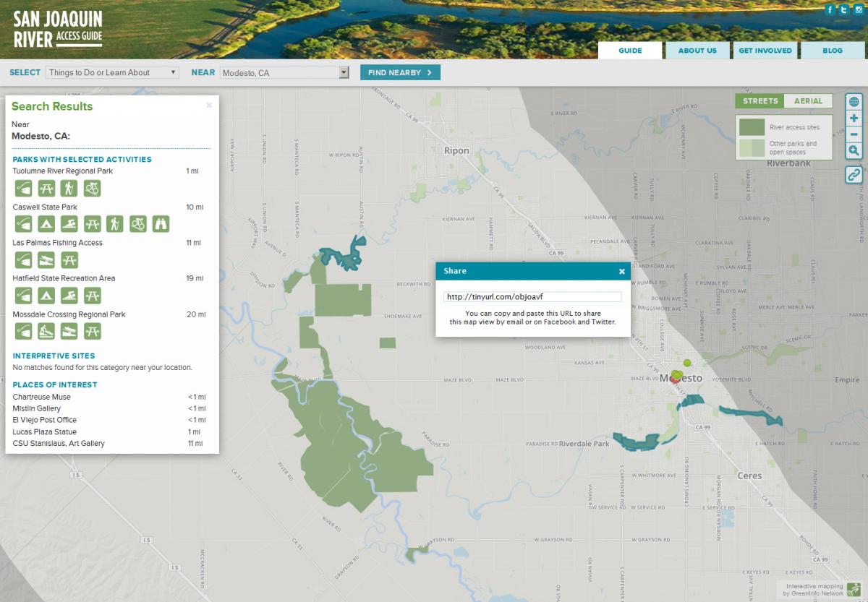Open the Get Involved tab
Screen dimensions: 868x602
click(764, 51)
